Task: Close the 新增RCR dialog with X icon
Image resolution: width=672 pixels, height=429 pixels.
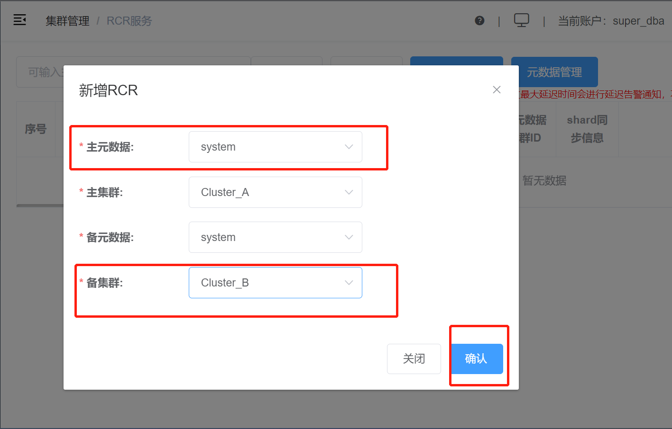Action: (x=497, y=89)
